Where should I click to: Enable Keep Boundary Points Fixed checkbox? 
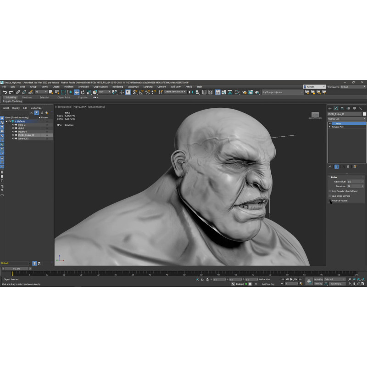[x=330, y=191]
